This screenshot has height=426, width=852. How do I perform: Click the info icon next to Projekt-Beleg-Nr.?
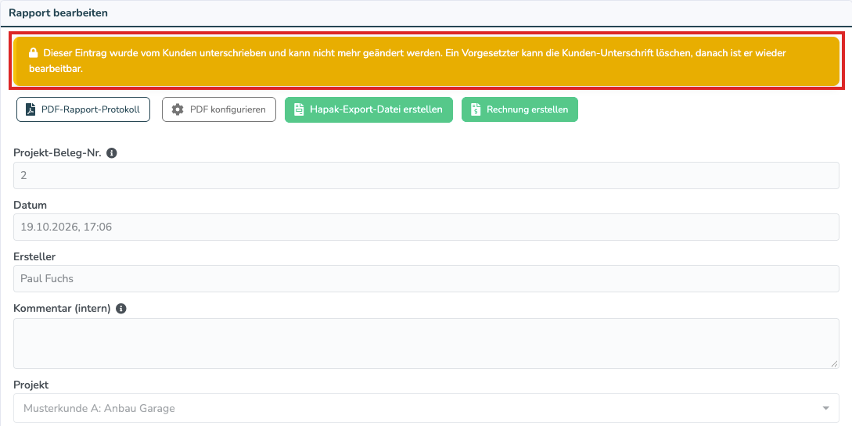pyautogui.click(x=111, y=153)
